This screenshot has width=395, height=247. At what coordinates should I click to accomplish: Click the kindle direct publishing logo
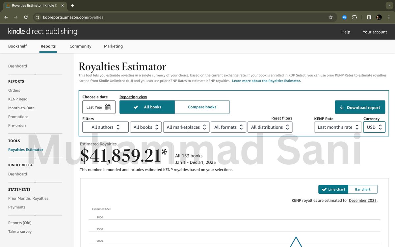click(x=42, y=32)
